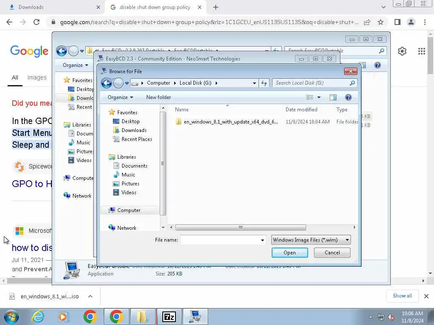Select Favorites header in dialog navigation pane
Image resolution: width=434 pixels, height=325 pixels.
[x=127, y=113]
